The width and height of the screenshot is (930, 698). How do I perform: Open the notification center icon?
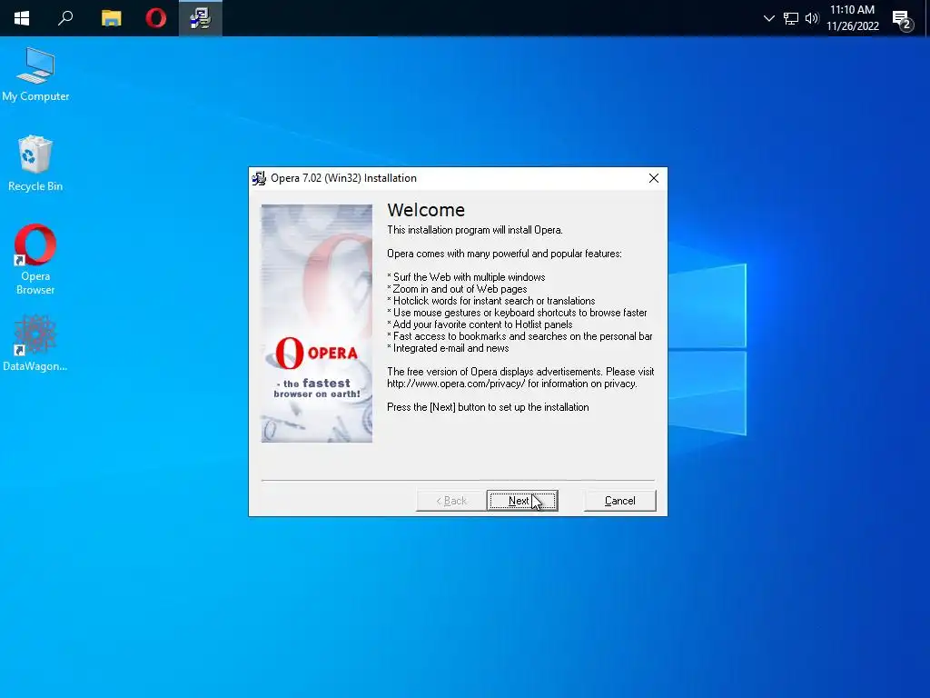click(x=902, y=20)
